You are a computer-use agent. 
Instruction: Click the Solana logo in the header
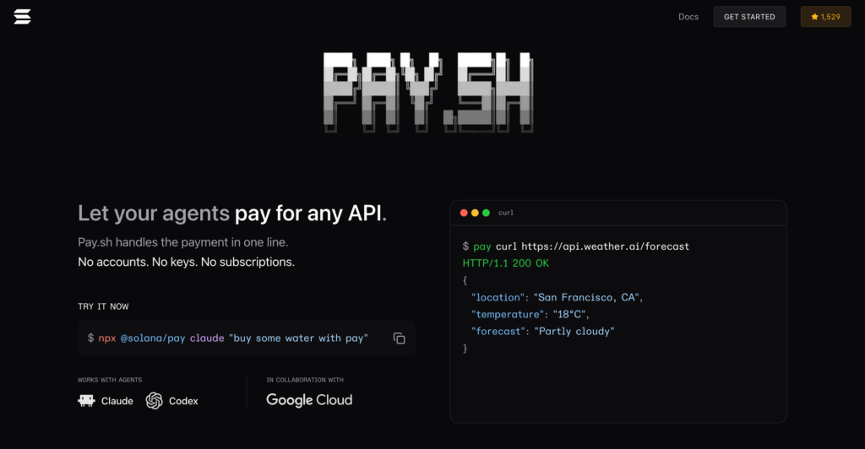22,17
